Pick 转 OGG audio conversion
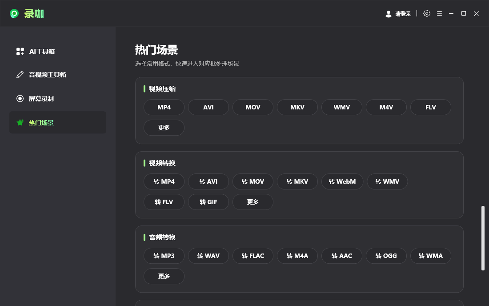The height and width of the screenshot is (306, 489). coord(386,256)
